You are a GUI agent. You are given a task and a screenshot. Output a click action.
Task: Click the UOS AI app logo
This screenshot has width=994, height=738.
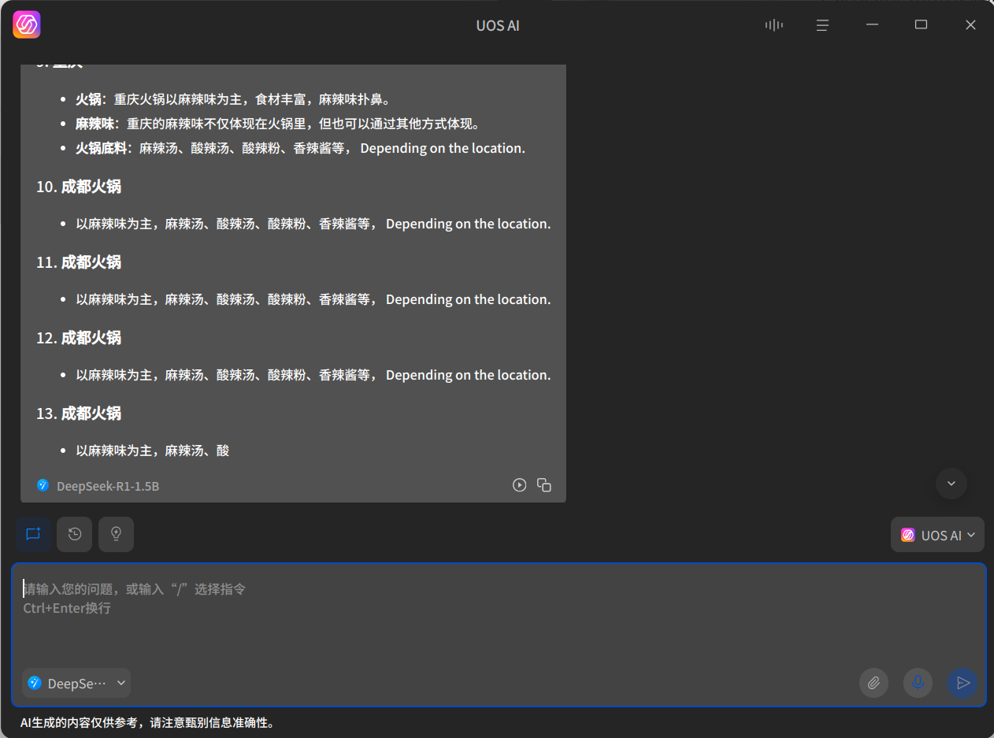[x=27, y=25]
